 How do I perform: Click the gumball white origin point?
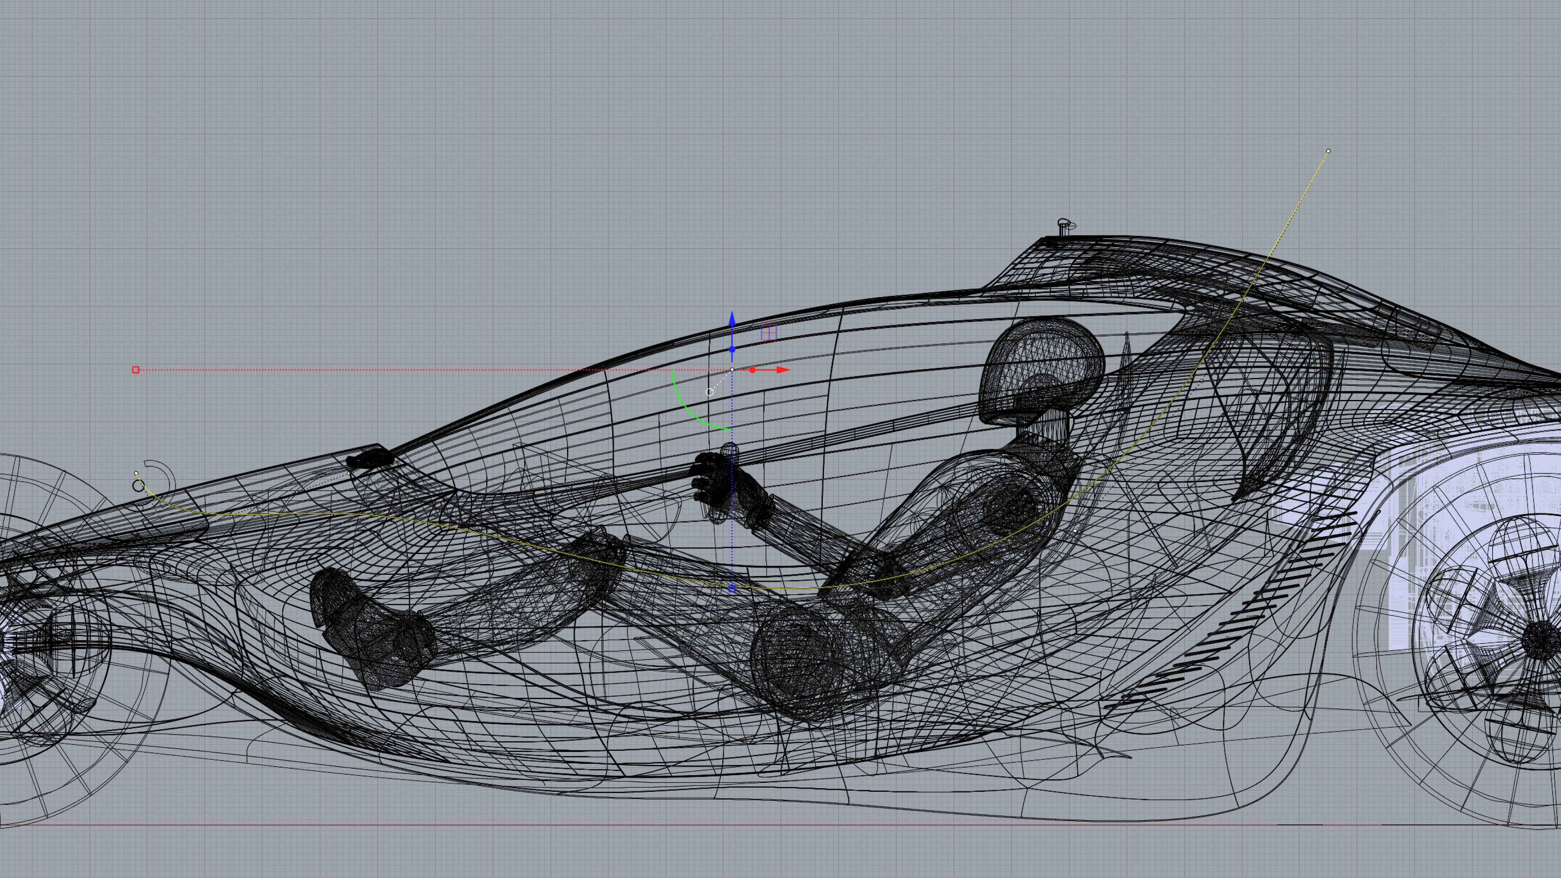tap(732, 369)
